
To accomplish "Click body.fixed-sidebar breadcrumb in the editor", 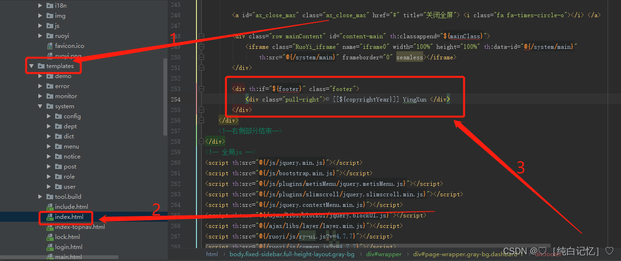I will click(x=292, y=254).
